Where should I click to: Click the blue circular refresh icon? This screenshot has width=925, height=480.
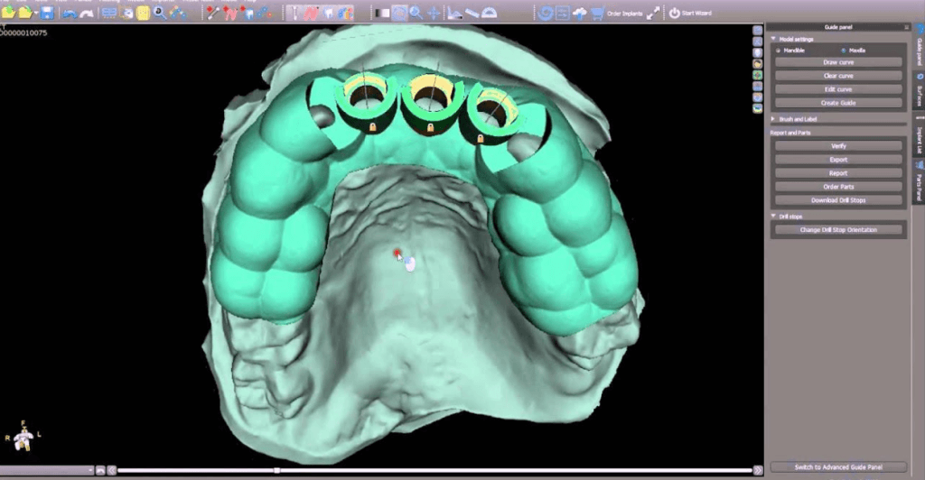click(x=545, y=13)
